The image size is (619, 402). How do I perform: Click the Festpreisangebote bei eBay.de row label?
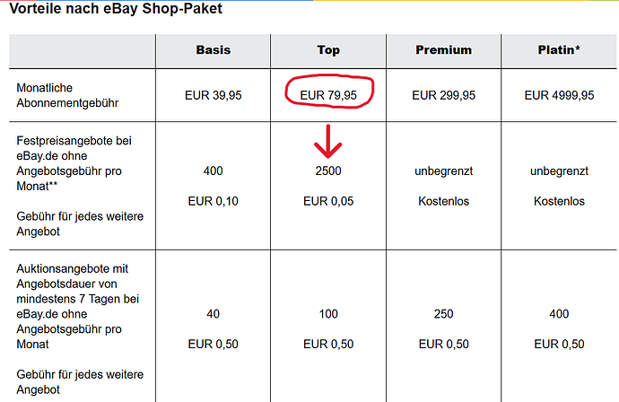[74, 163]
